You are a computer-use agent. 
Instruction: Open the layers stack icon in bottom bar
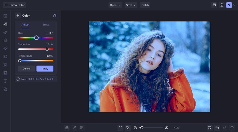[67, 128]
